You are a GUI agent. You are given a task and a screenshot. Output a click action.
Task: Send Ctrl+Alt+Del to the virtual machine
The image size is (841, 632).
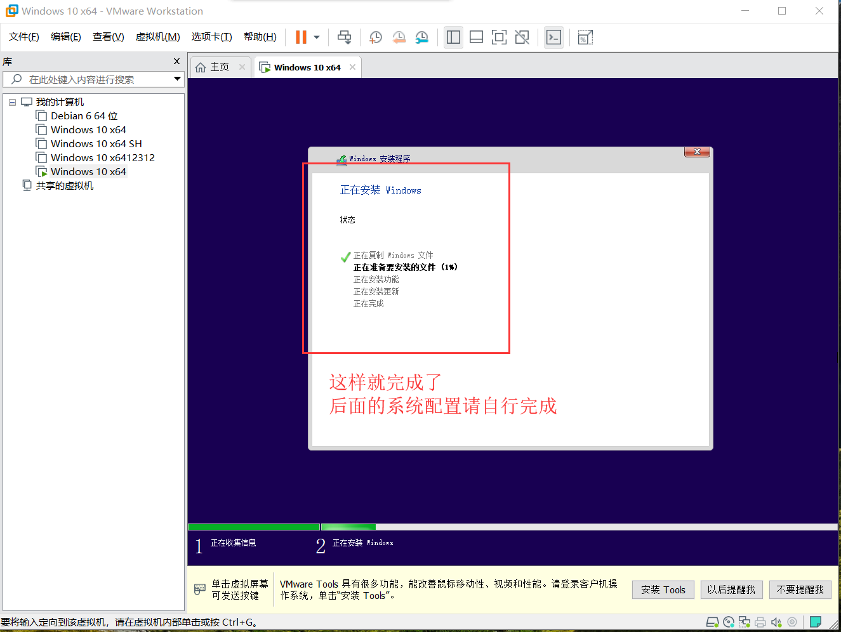(344, 37)
